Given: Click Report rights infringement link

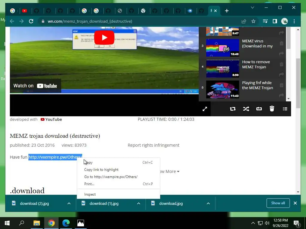Looking at the screenshot, I should point(153,145).
